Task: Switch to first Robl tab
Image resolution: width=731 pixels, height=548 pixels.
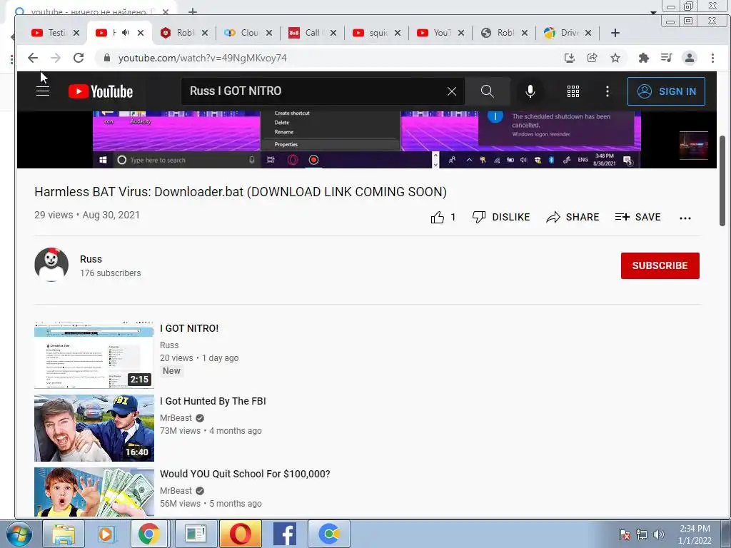Action: tap(184, 33)
